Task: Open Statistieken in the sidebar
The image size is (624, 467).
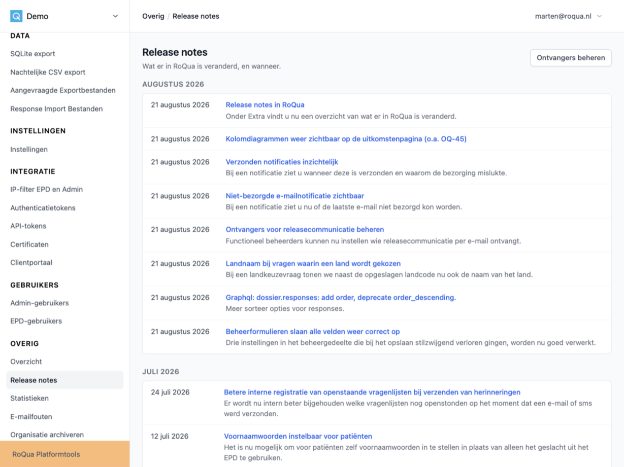Action: [29, 398]
